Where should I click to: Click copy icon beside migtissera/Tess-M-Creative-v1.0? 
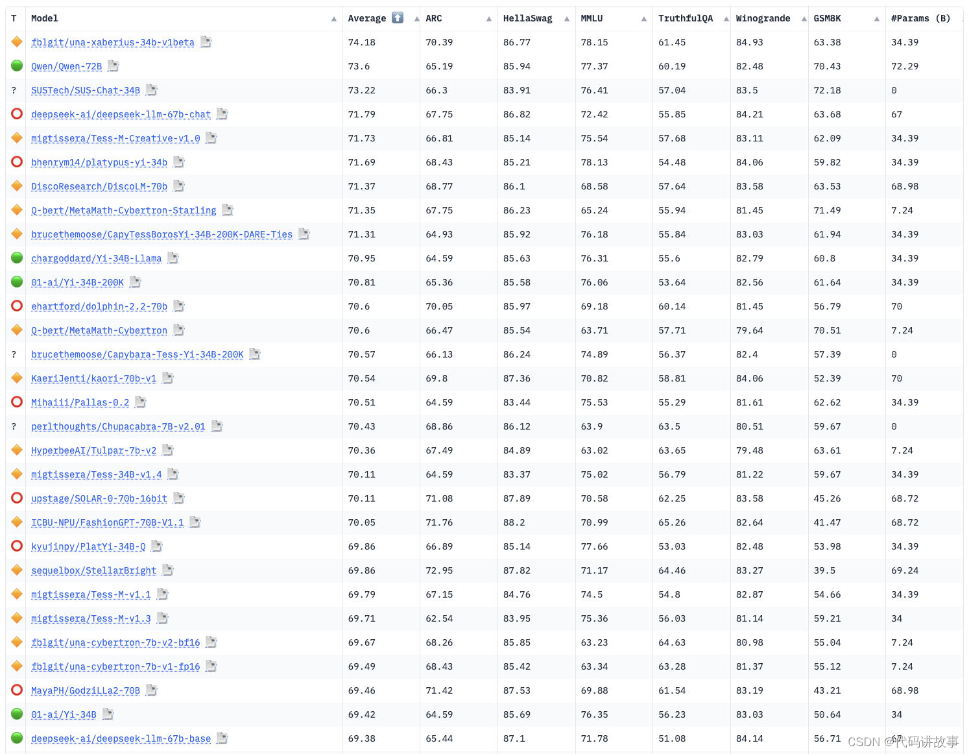click(211, 138)
